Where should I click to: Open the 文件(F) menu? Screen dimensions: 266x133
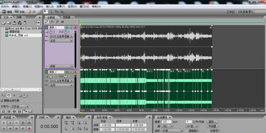pyautogui.click(x=5, y=6)
